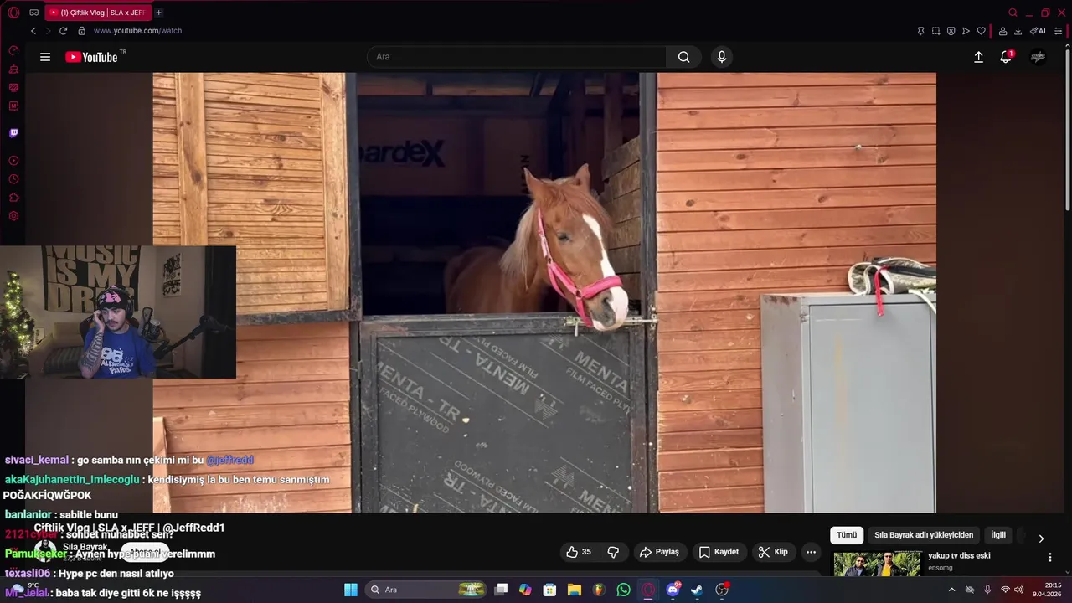The width and height of the screenshot is (1072, 603).
Task: Open the browser profile person icon
Action: click(x=1002, y=31)
